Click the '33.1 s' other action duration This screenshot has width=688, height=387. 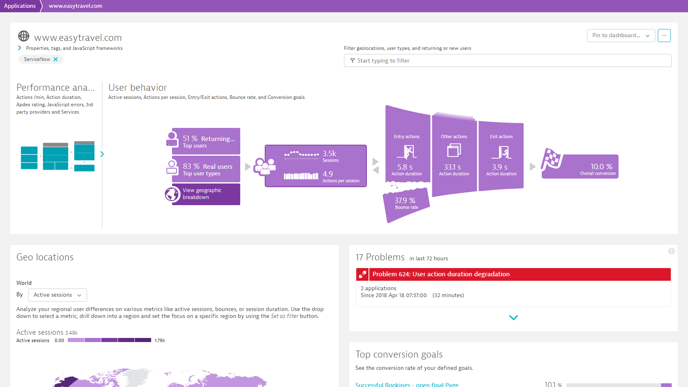[452, 167]
